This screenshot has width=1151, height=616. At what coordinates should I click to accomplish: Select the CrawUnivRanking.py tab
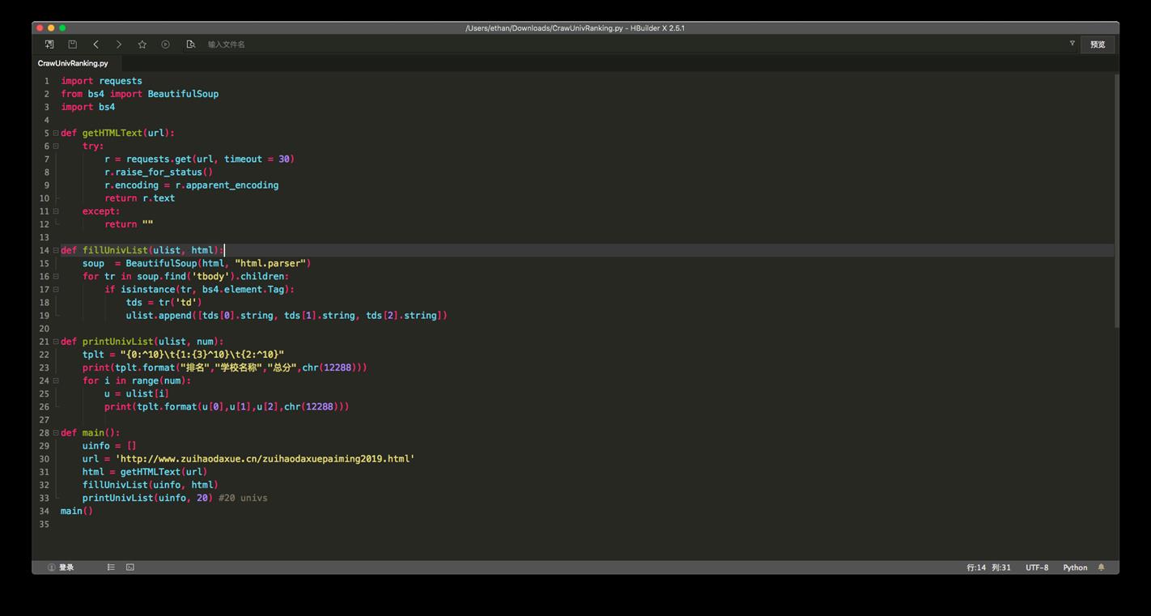pyautogui.click(x=73, y=63)
